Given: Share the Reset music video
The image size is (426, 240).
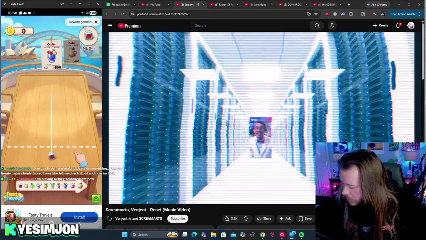Looking at the screenshot, I should click(x=264, y=218).
